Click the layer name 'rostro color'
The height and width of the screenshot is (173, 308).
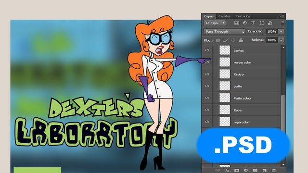pyautogui.click(x=242, y=62)
